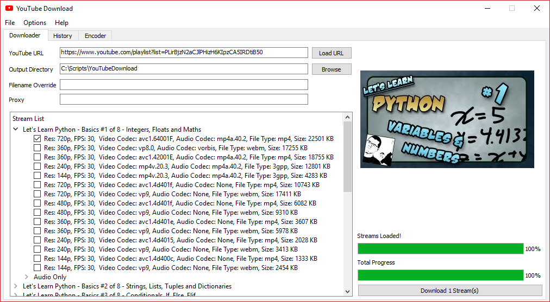Close the YouTube Download window

(x=536, y=8)
